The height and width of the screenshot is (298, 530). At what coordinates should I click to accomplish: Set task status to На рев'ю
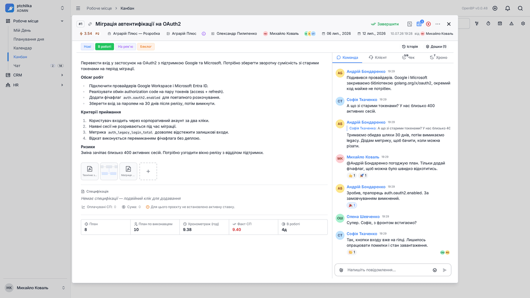pyautogui.click(x=126, y=47)
